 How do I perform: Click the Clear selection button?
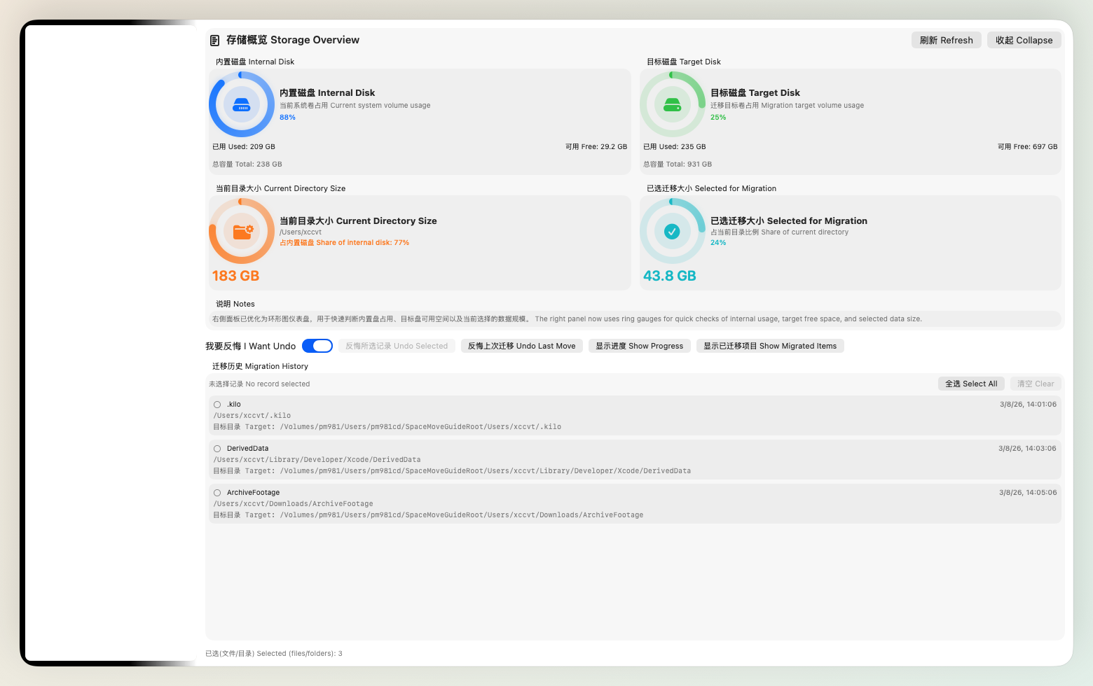click(1035, 384)
